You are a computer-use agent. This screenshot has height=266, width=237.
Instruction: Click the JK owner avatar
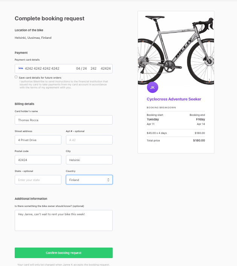point(152,87)
